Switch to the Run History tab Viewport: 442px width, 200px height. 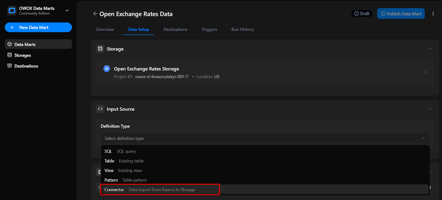coord(243,29)
